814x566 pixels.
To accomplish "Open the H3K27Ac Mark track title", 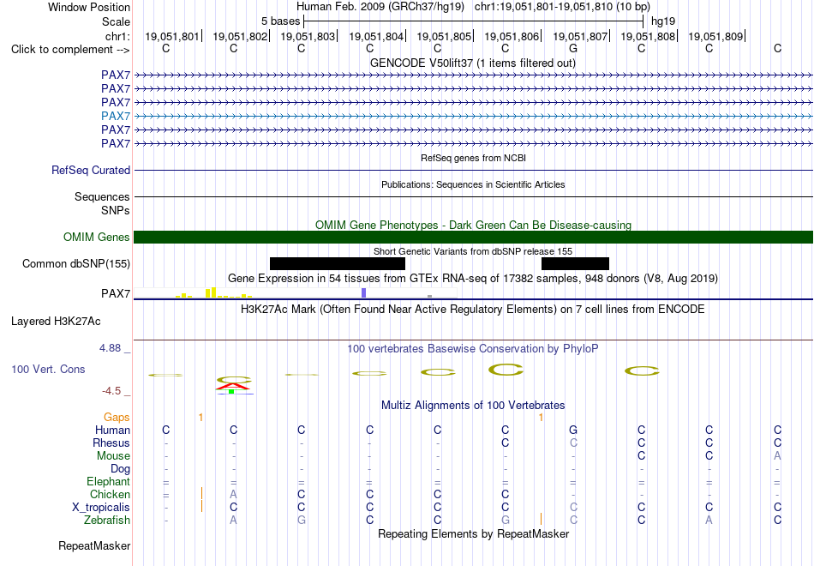I will [473, 310].
